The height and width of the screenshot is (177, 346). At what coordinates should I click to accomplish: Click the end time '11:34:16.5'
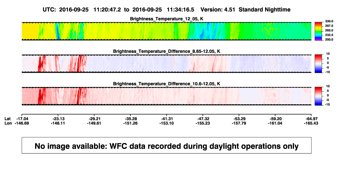coord(180,10)
